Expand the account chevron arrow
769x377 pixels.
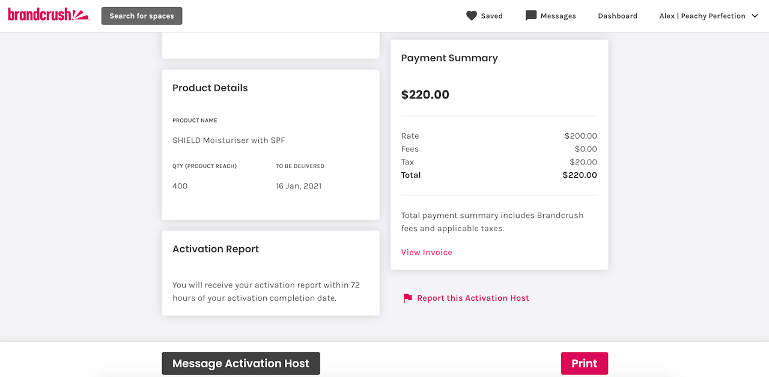click(755, 16)
